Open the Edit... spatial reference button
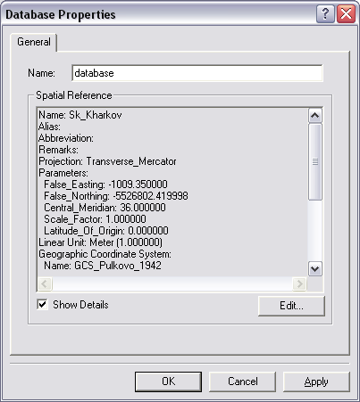This screenshot has width=360, height=402. click(x=291, y=306)
